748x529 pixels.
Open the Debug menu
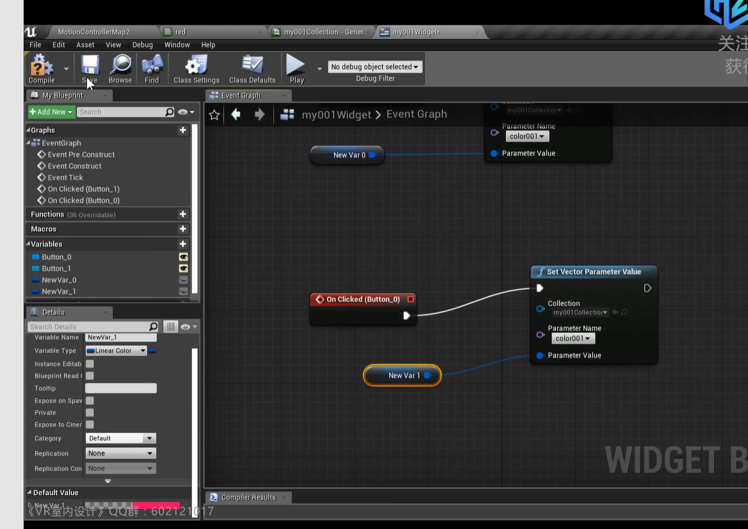[x=142, y=44]
